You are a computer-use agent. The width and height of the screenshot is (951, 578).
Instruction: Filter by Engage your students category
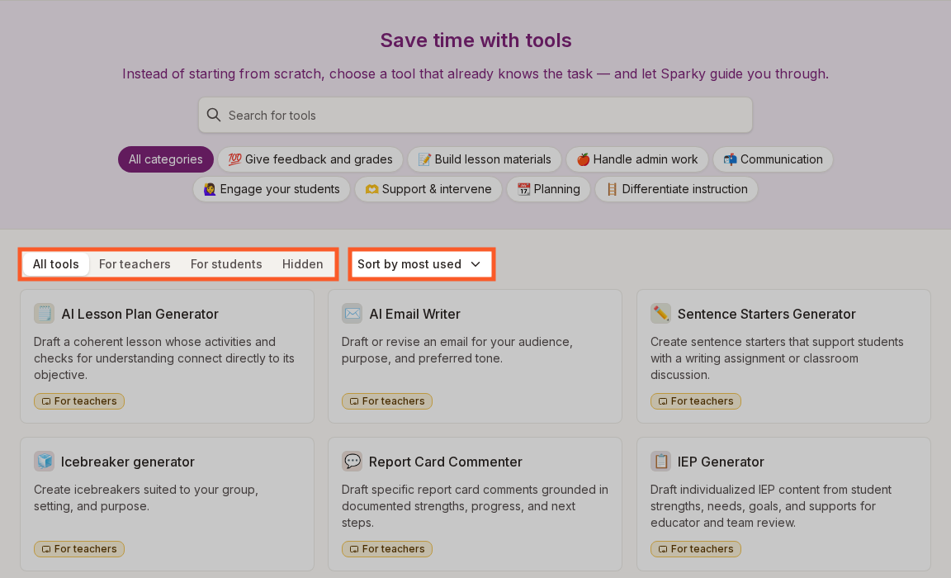coord(272,189)
